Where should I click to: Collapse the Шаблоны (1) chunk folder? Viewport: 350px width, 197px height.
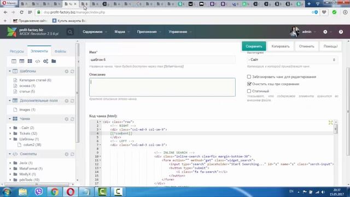coord(10,139)
